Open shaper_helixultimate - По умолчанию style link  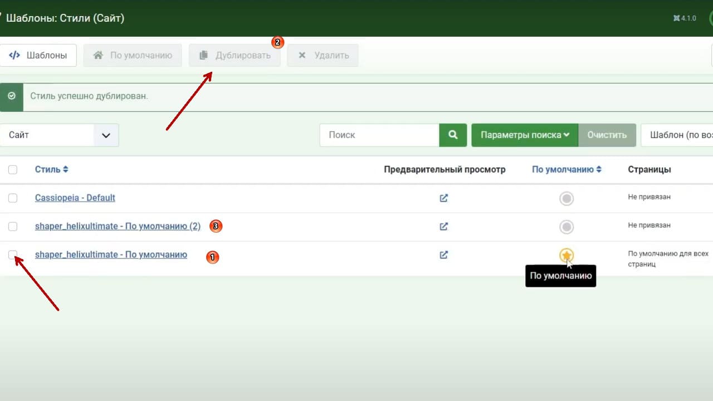[111, 255]
